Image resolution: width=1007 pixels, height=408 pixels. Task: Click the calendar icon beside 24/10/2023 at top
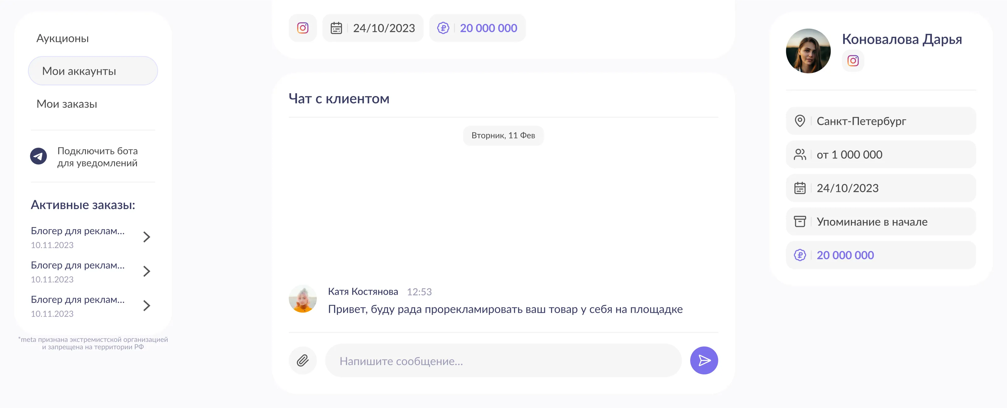(x=336, y=28)
